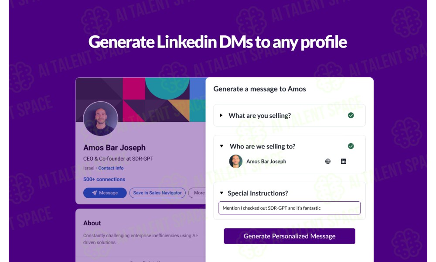Open the LinkedIn icon next to Amos Bar Joseph
The image size is (436, 262).
344,161
